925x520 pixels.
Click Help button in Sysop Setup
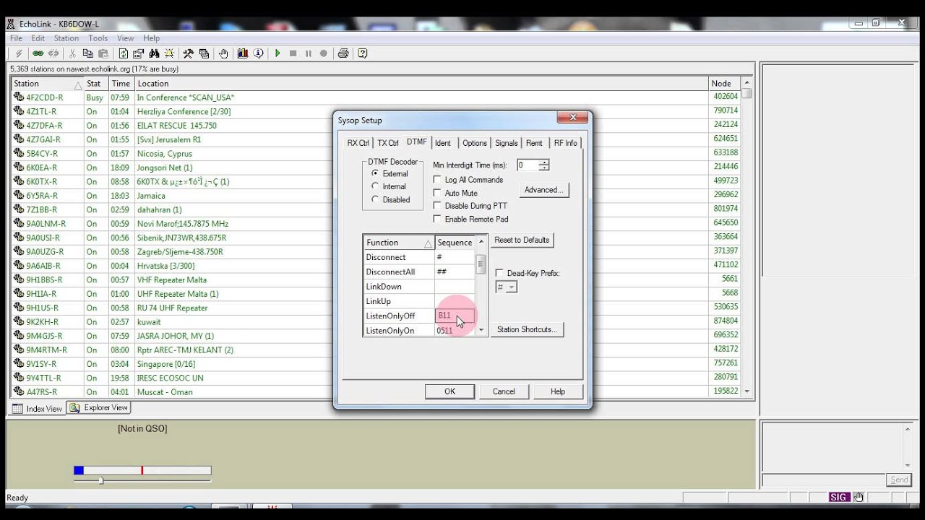pyautogui.click(x=558, y=391)
